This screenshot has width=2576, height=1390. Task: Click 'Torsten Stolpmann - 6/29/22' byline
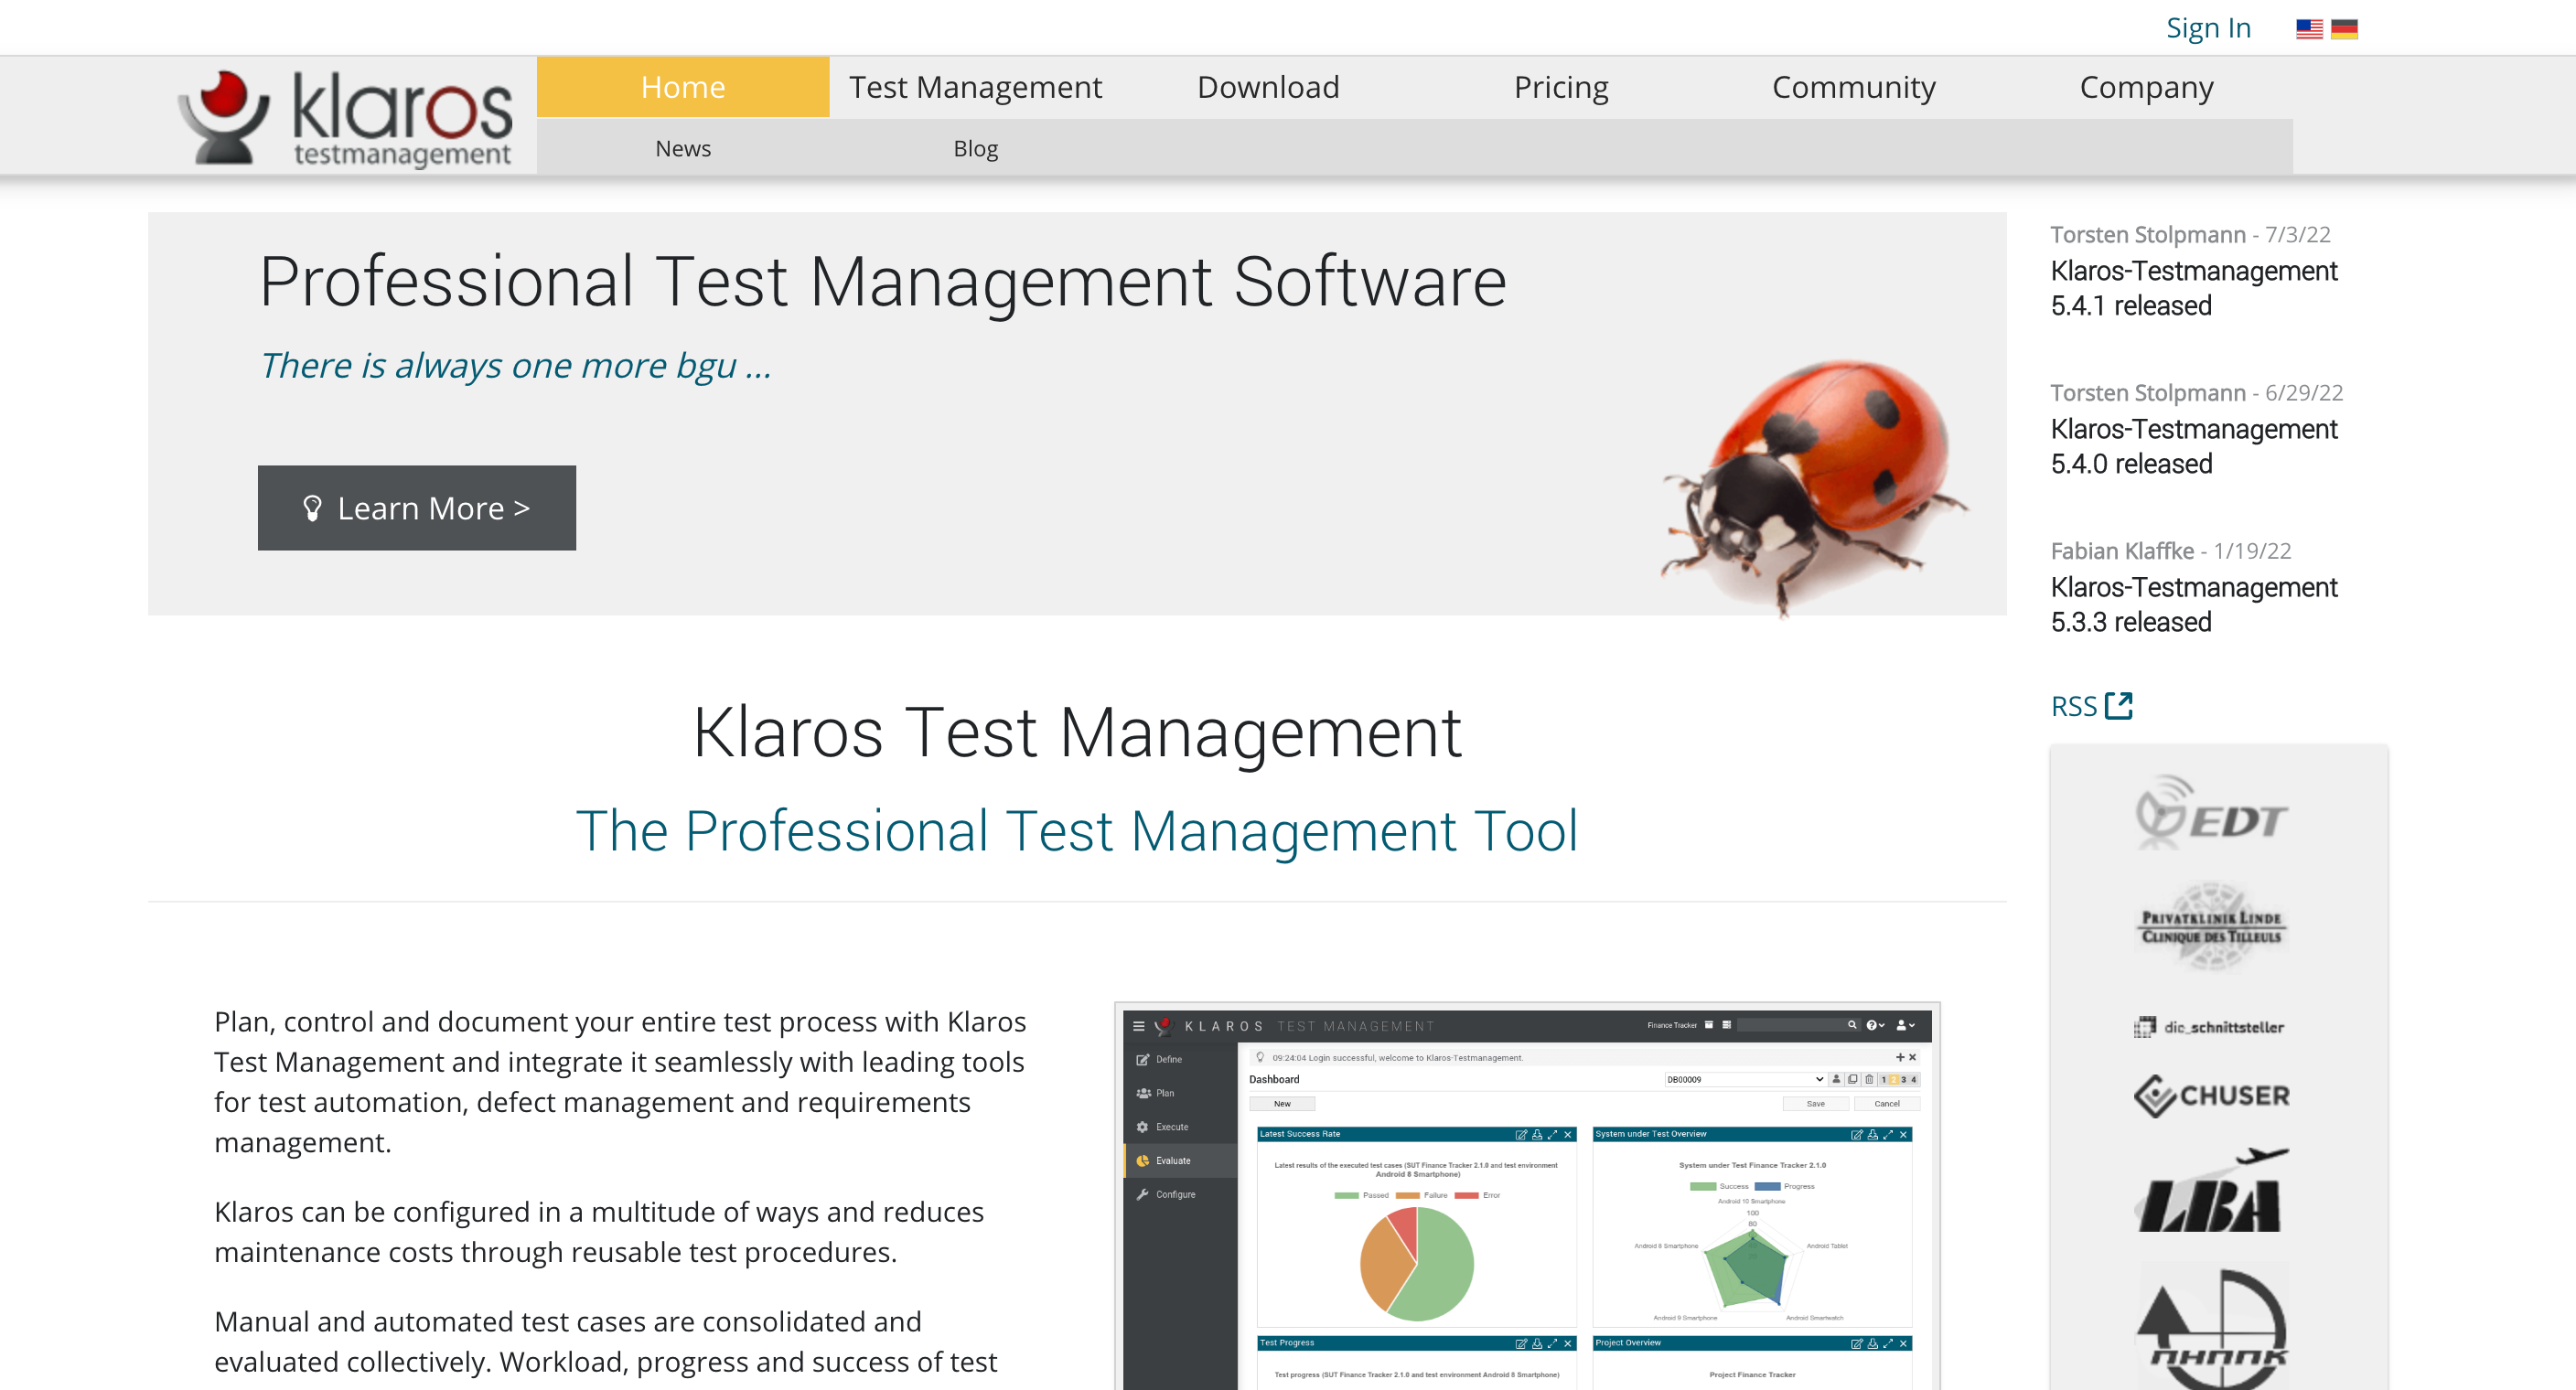pos(2196,393)
